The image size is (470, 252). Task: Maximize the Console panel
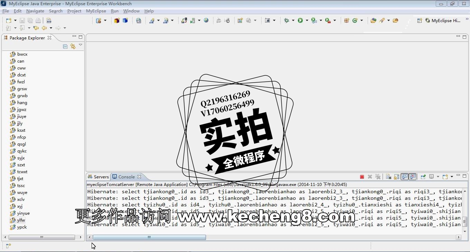click(x=464, y=176)
